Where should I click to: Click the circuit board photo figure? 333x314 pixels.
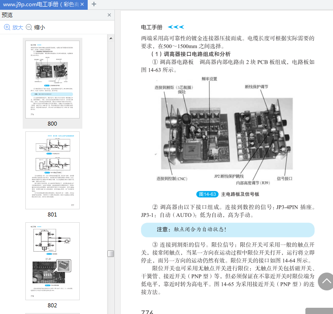click(x=227, y=134)
